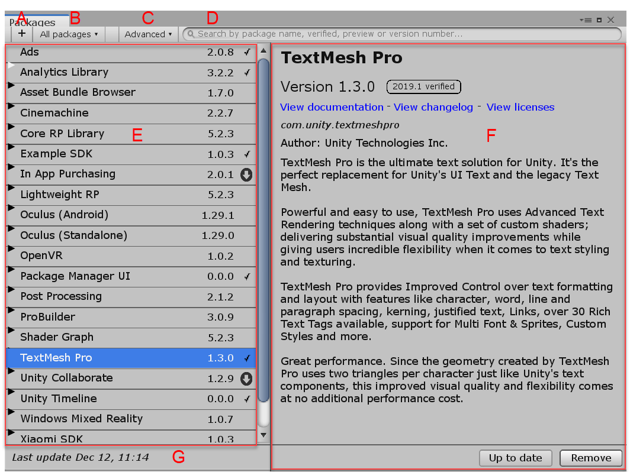Click the package list vertical scrollbar
630x472 pixels.
263,237
